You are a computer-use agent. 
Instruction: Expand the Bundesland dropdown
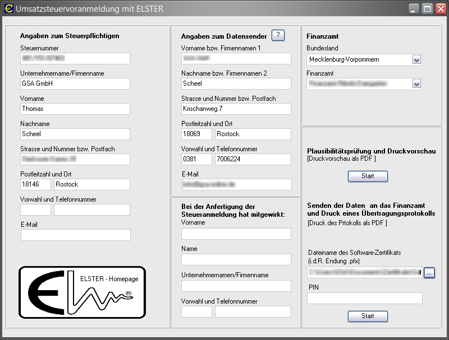click(416, 59)
